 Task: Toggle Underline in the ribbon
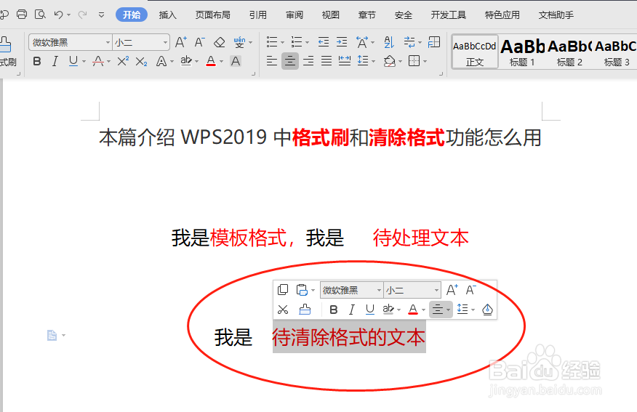click(73, 61)
